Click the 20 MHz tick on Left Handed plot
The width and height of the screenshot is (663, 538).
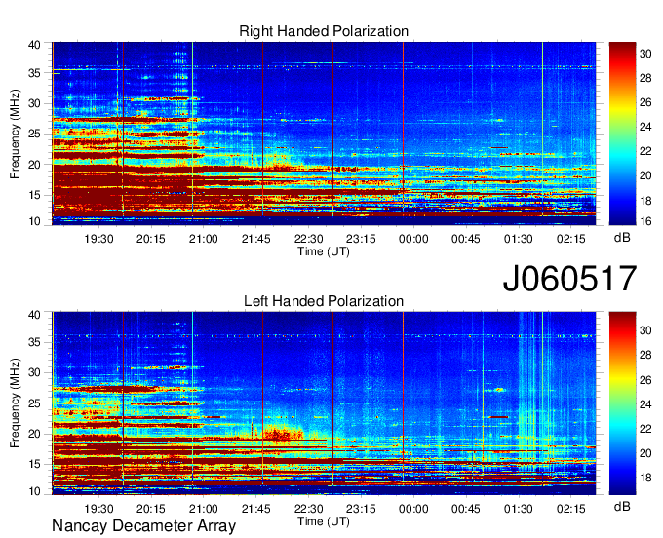[x=34, y=434]
